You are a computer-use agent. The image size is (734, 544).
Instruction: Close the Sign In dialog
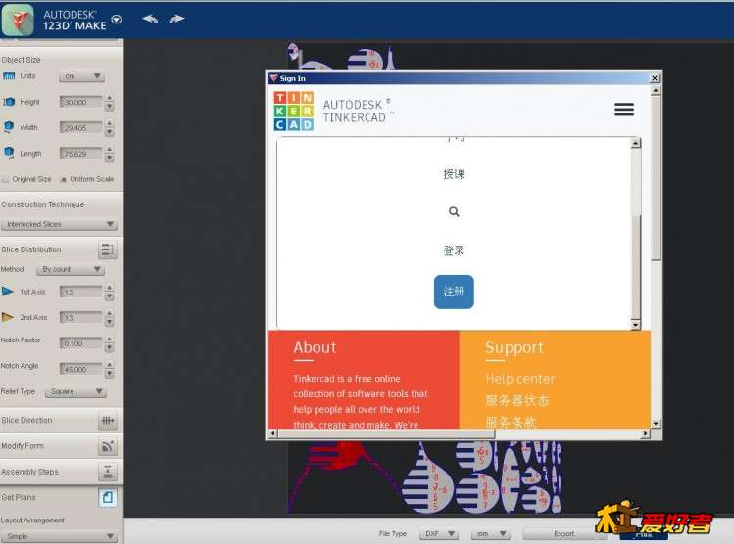pyautogui.click(x=655, y=78)
